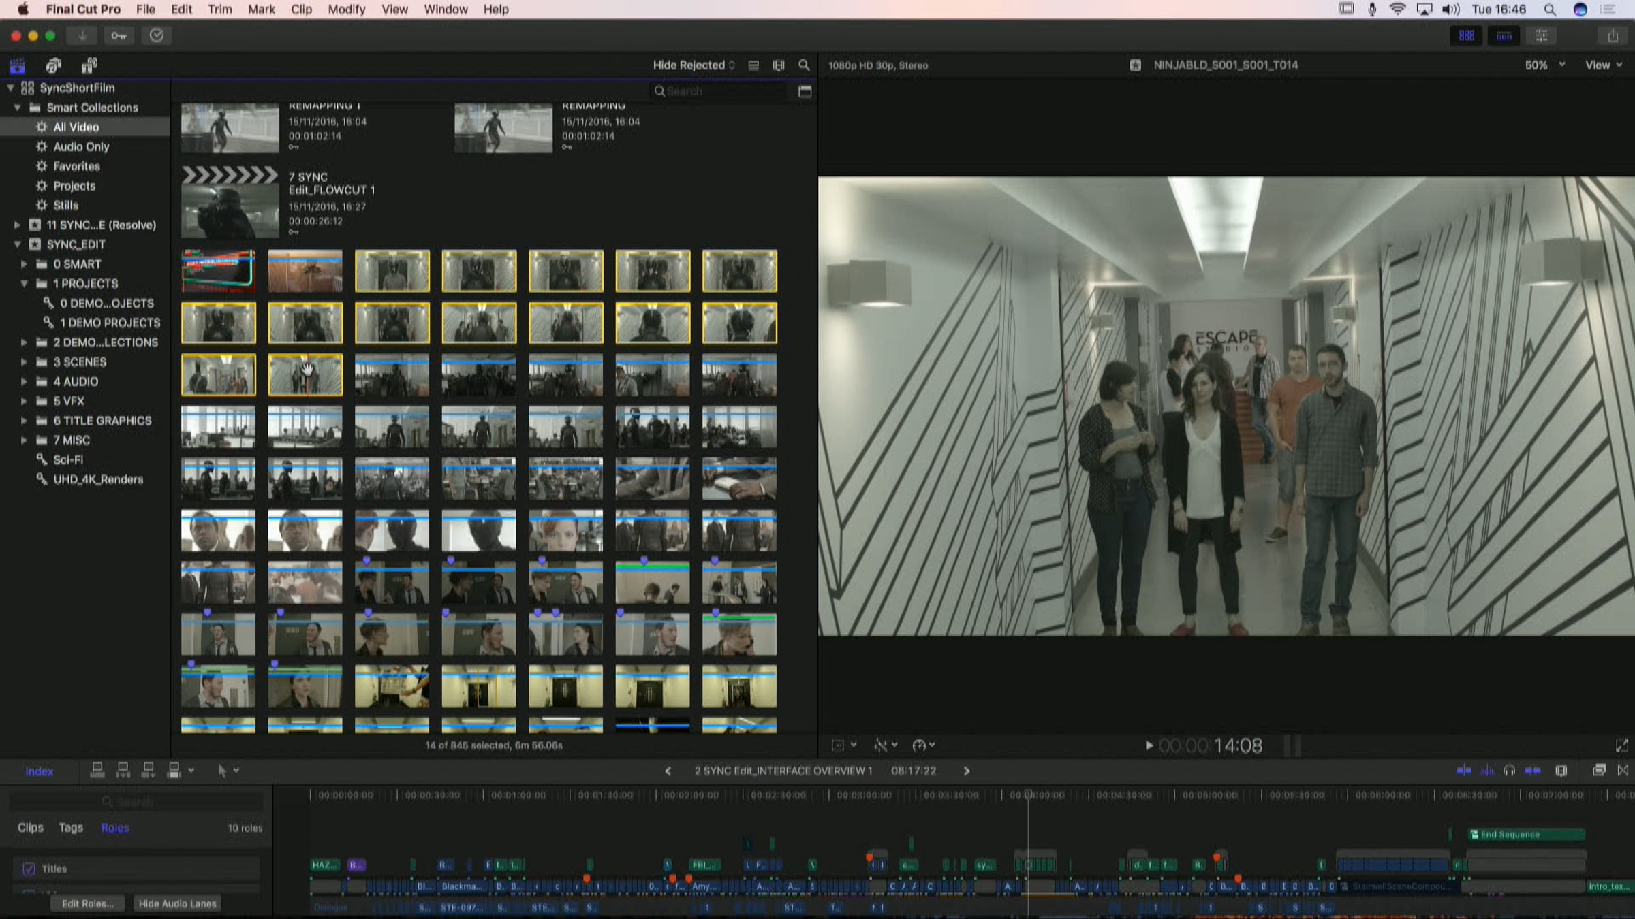Switch to the Roles index tab

pos(115,828)
